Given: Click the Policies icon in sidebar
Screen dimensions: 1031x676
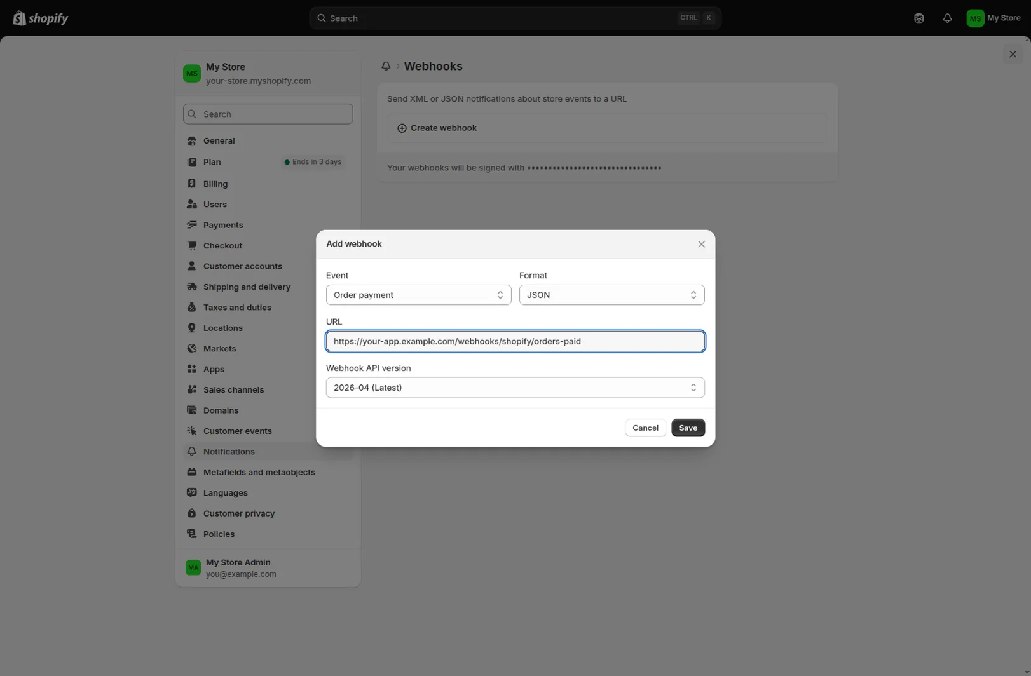Looking at the screenshot, I should click(x=191, y=534).
